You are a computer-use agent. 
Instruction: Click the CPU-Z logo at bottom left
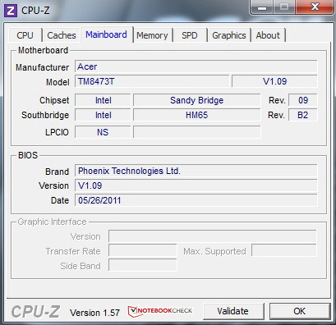point(35,312)
